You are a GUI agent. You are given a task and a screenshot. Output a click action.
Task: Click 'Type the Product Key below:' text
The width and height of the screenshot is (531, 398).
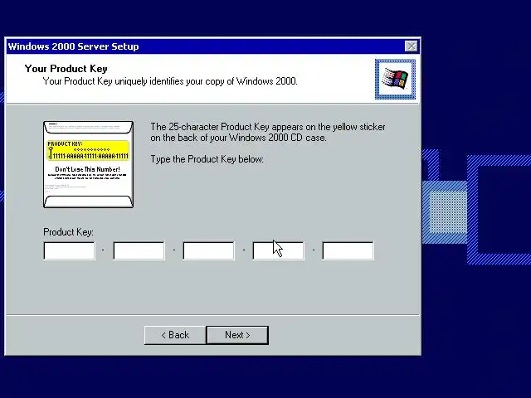(207, 159)
